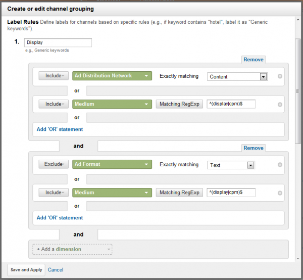The image size is (303, 280).
Task: Open the Exclude condition type dropdown
Action: (54, 165)
